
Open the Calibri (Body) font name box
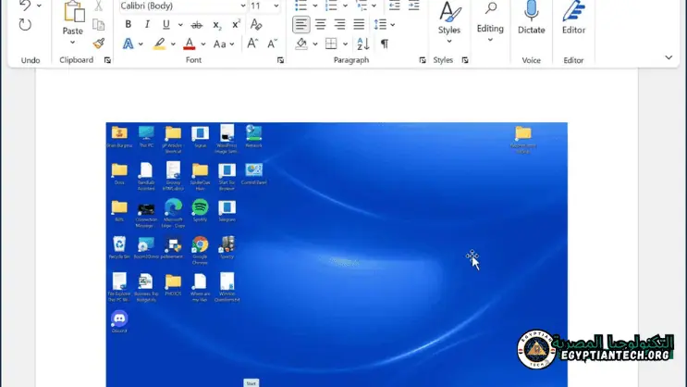point(182,6)
